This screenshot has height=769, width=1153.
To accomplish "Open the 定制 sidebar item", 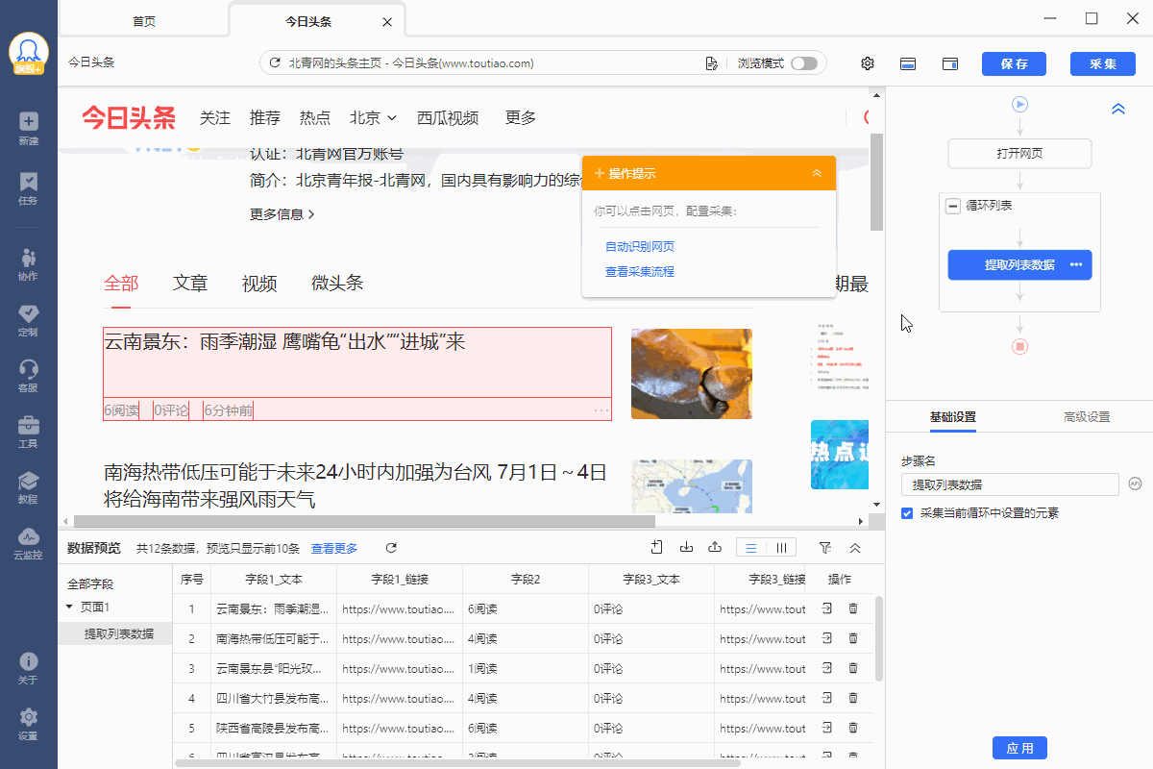I will [x=28, y=320].
